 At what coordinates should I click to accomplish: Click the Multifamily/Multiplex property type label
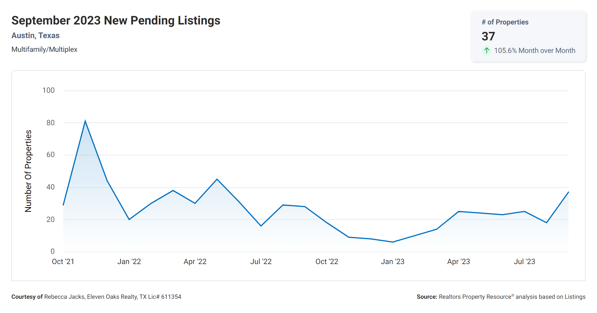coord(44,50)
